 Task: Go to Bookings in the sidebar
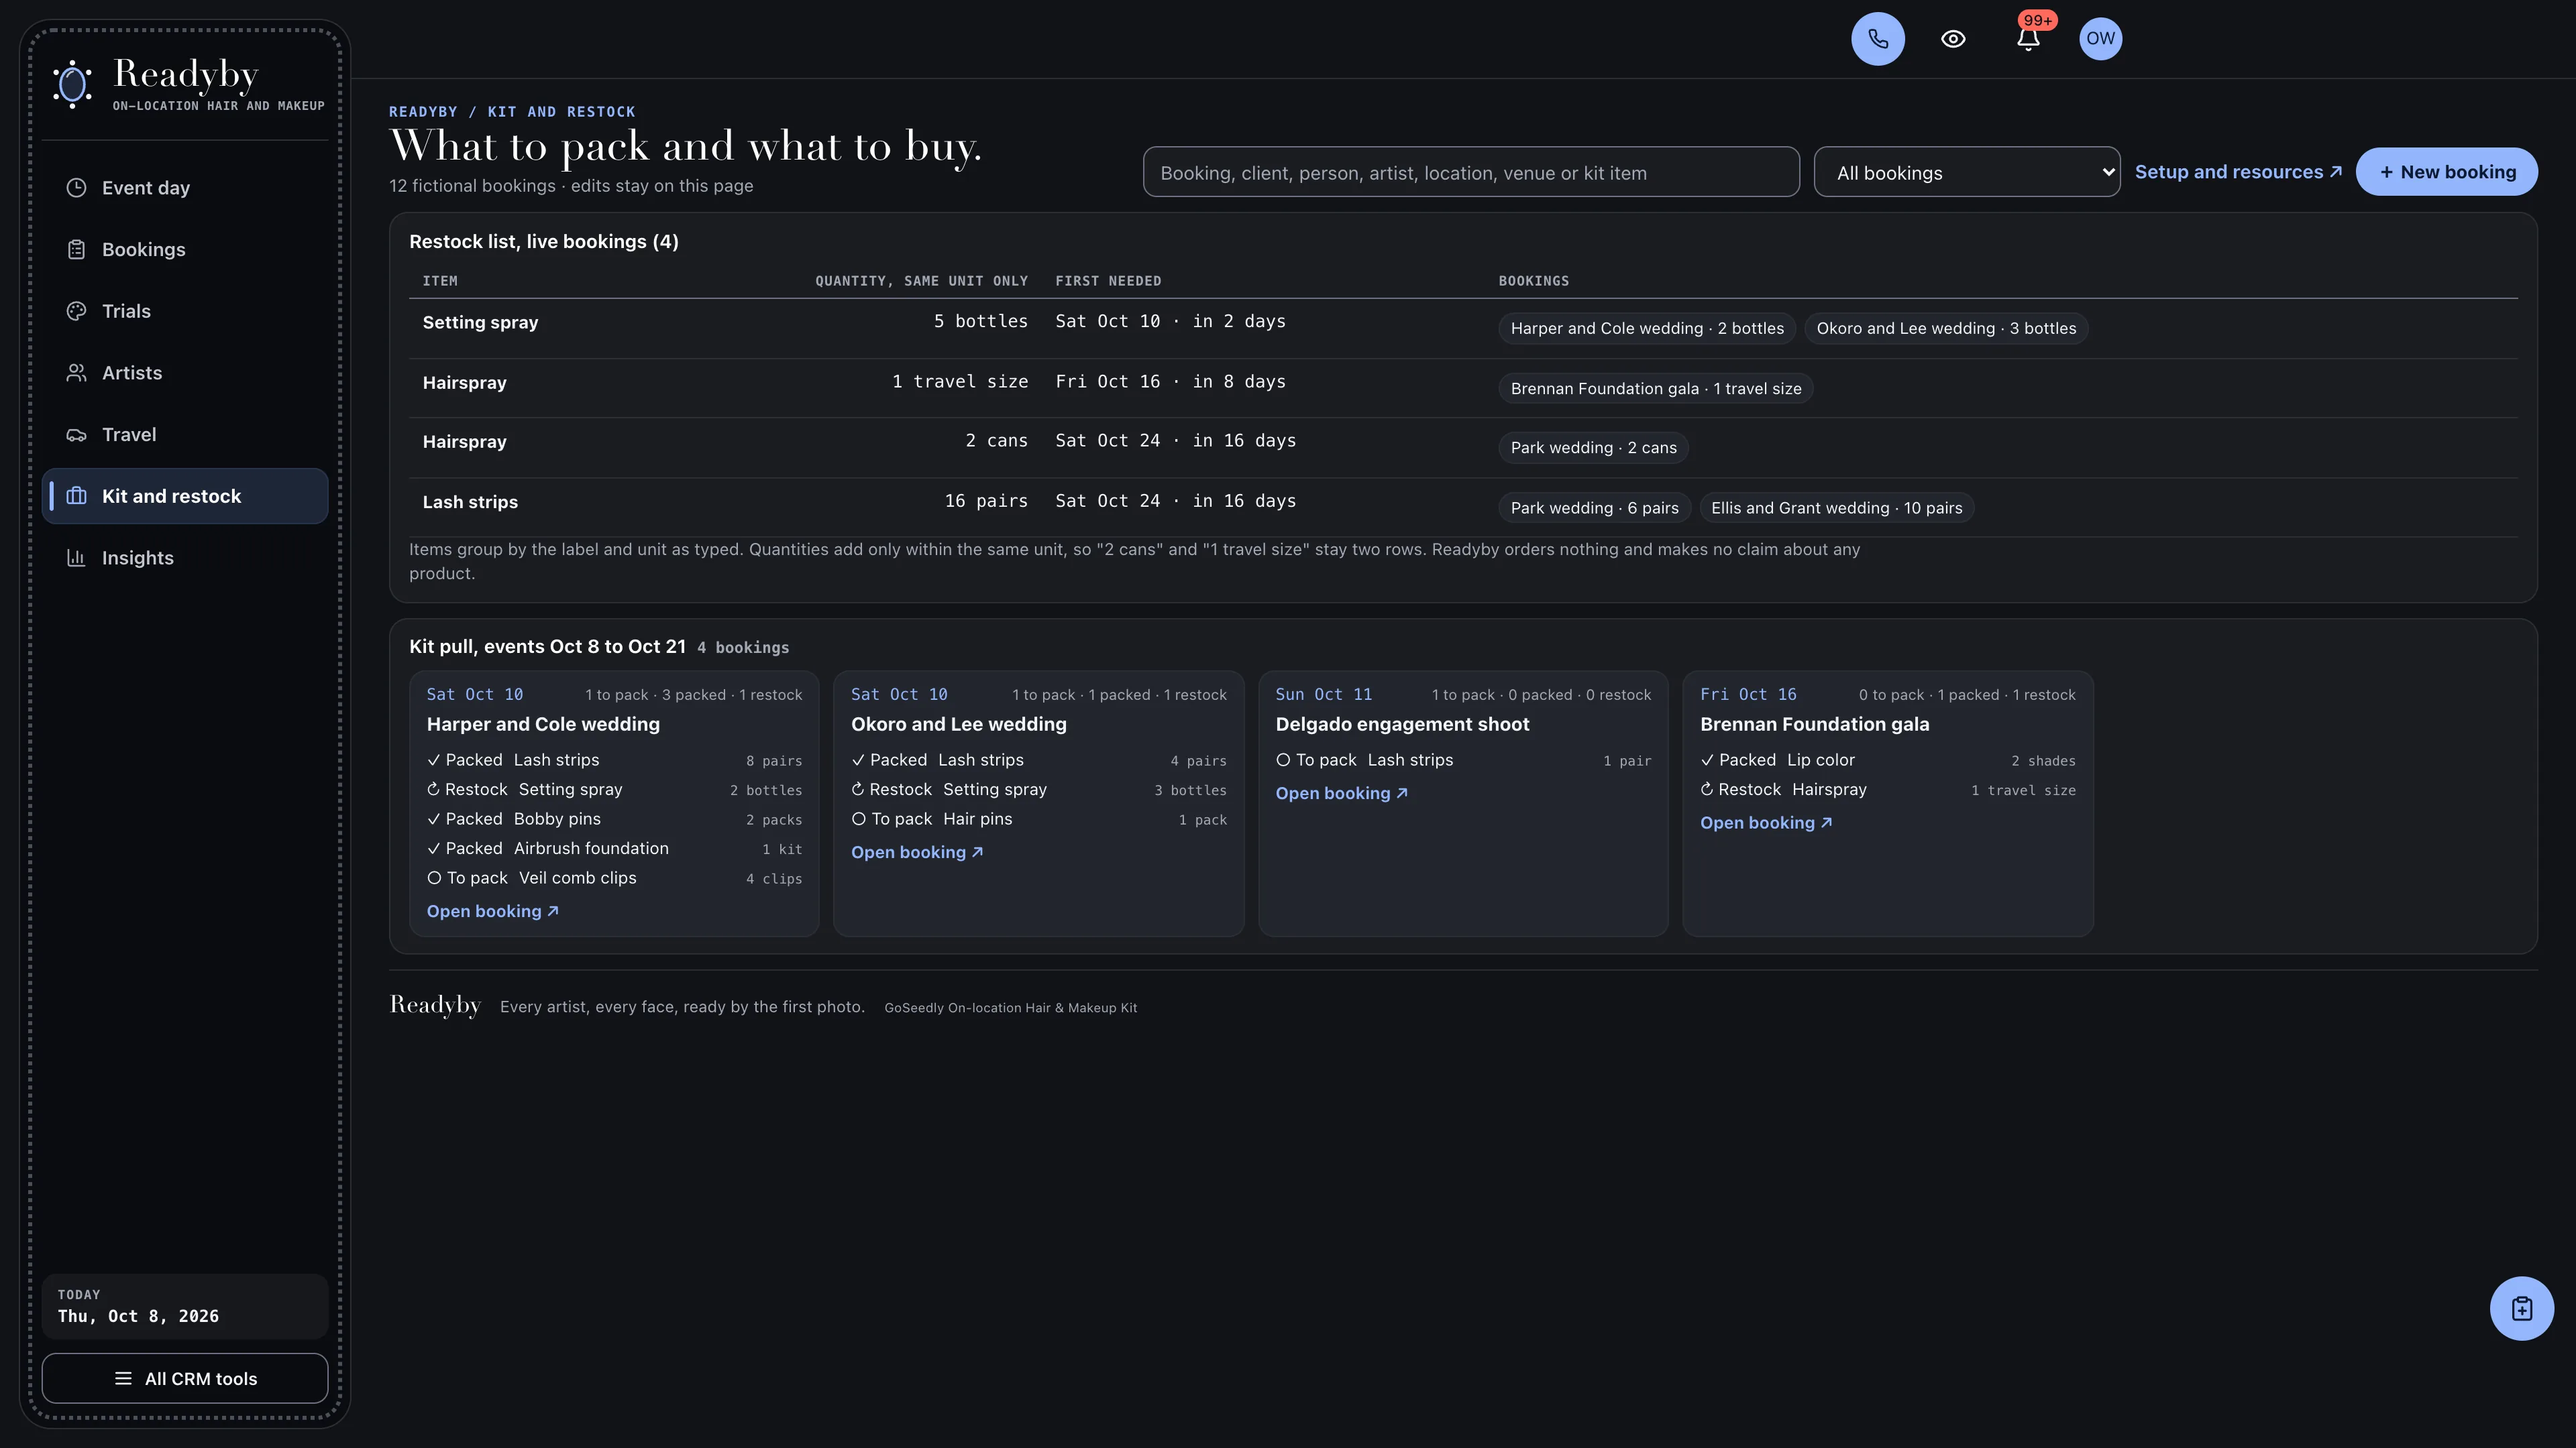(185, 250)
